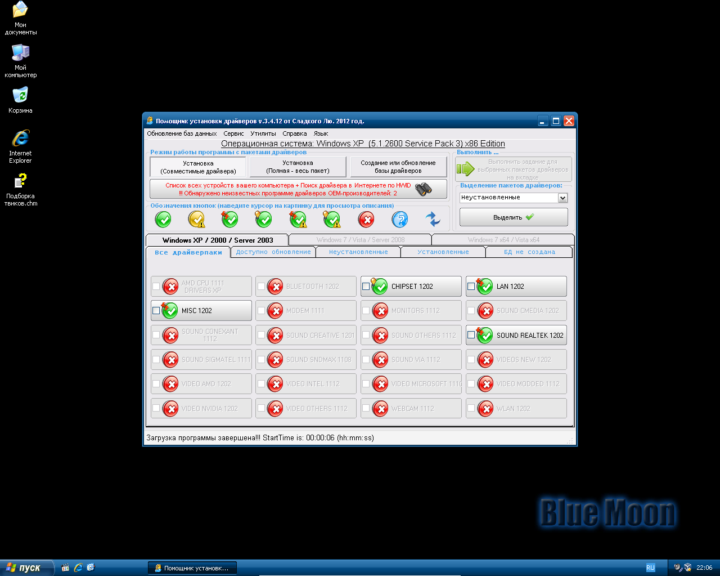Viewport: 720px width, 576px height.
Task: Tick the MONITORS 1112 checkbox
Action: click(366, 311)
